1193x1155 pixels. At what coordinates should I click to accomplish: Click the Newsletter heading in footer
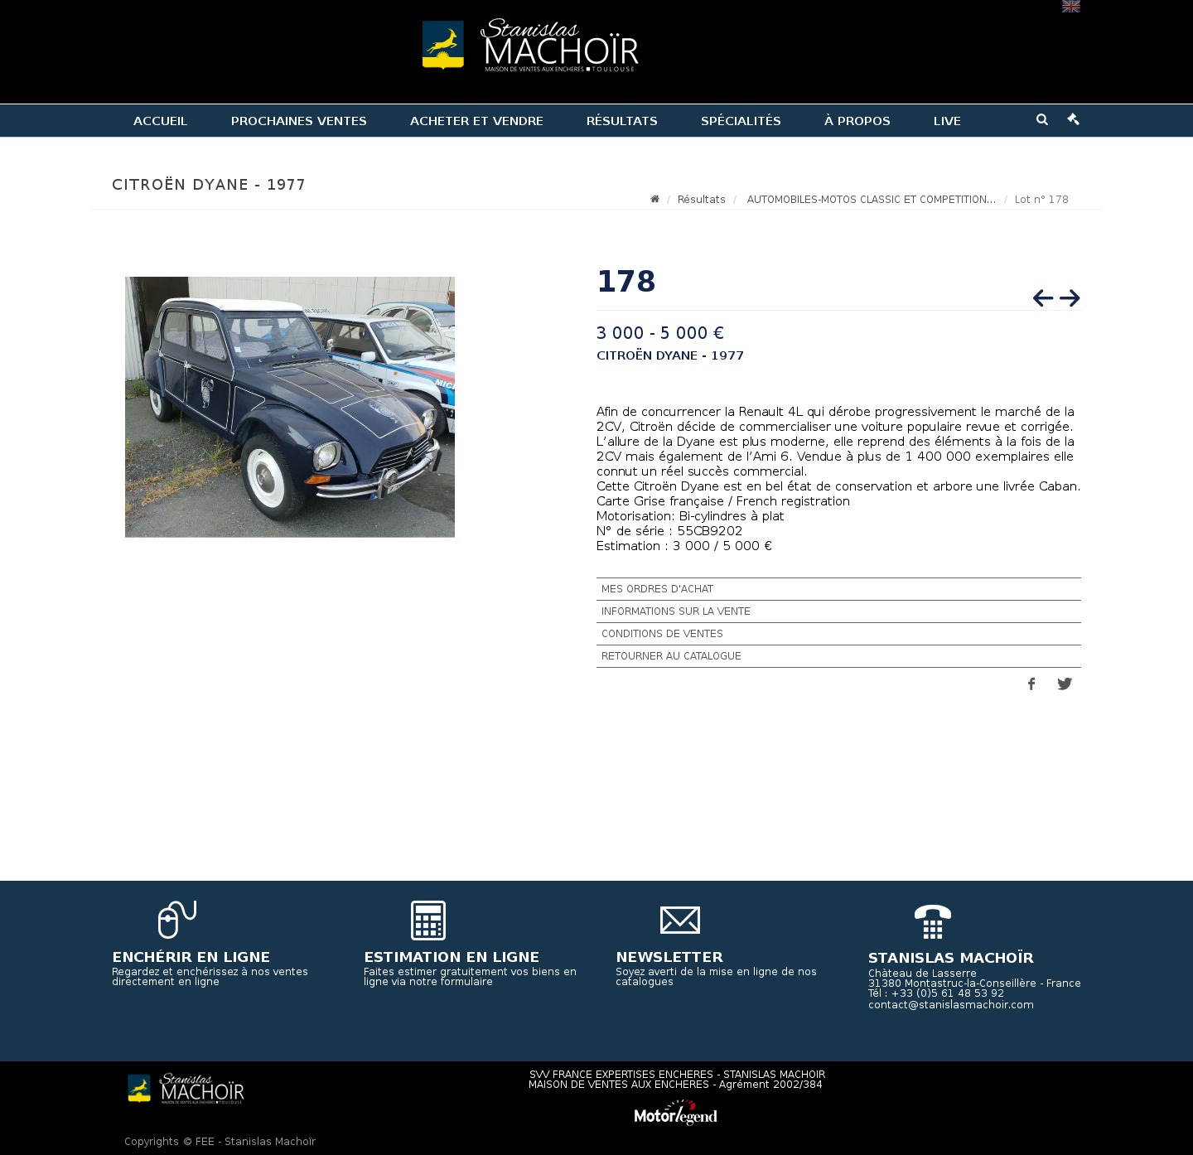click(x=669, y=957)
